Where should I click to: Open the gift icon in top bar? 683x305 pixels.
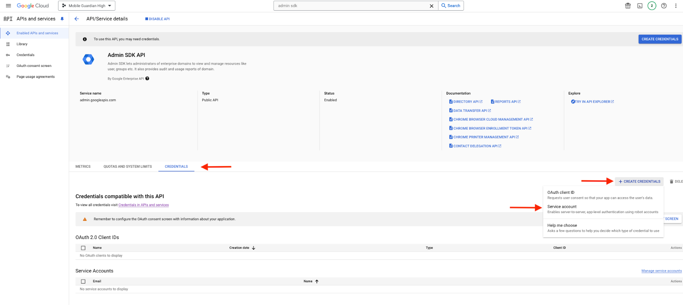point(628,6)
